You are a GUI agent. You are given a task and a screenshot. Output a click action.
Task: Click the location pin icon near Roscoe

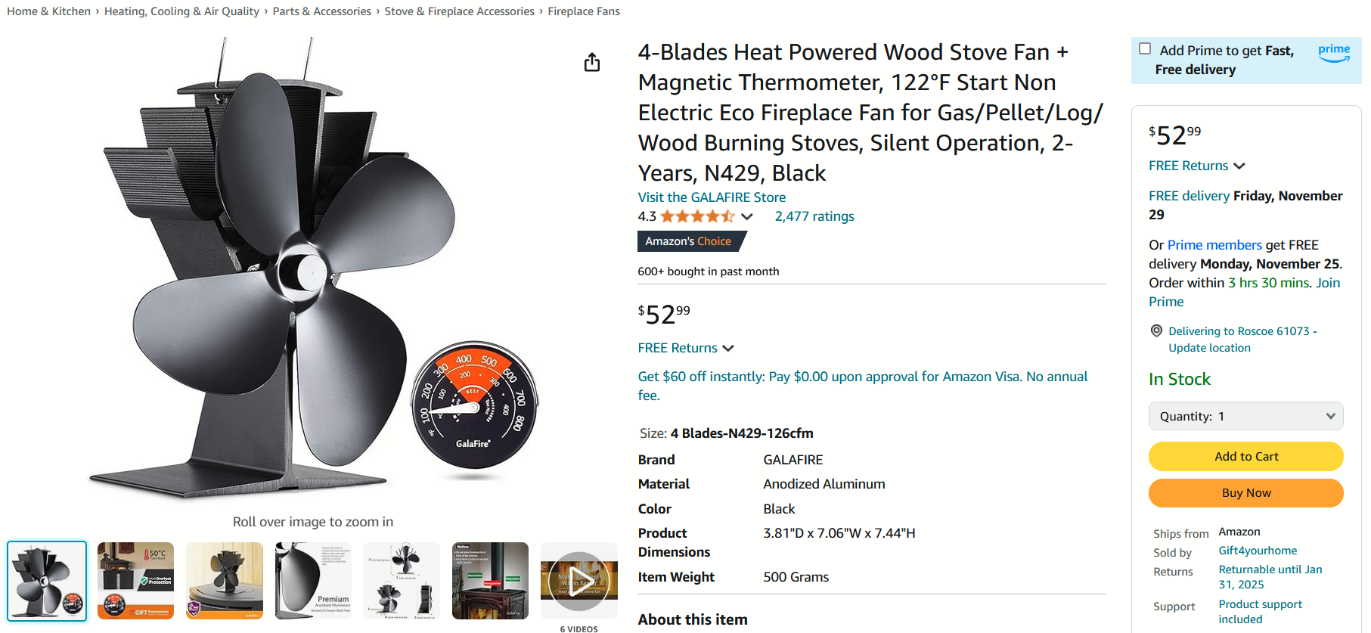click(x=1156, y=330)
